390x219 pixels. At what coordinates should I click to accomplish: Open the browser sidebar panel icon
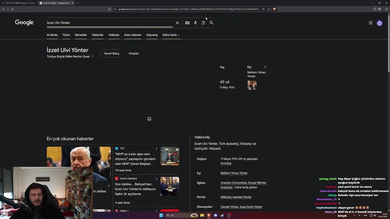(375, 9)
